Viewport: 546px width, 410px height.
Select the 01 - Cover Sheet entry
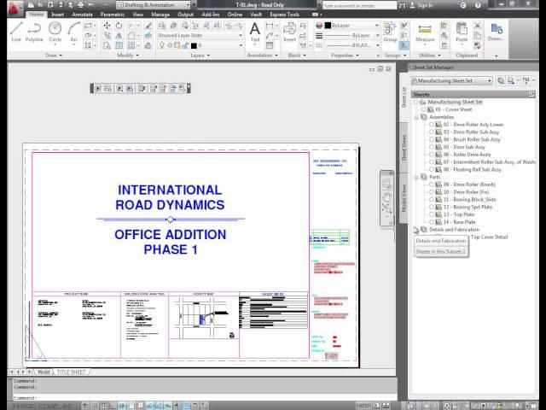tap(453, 109)
